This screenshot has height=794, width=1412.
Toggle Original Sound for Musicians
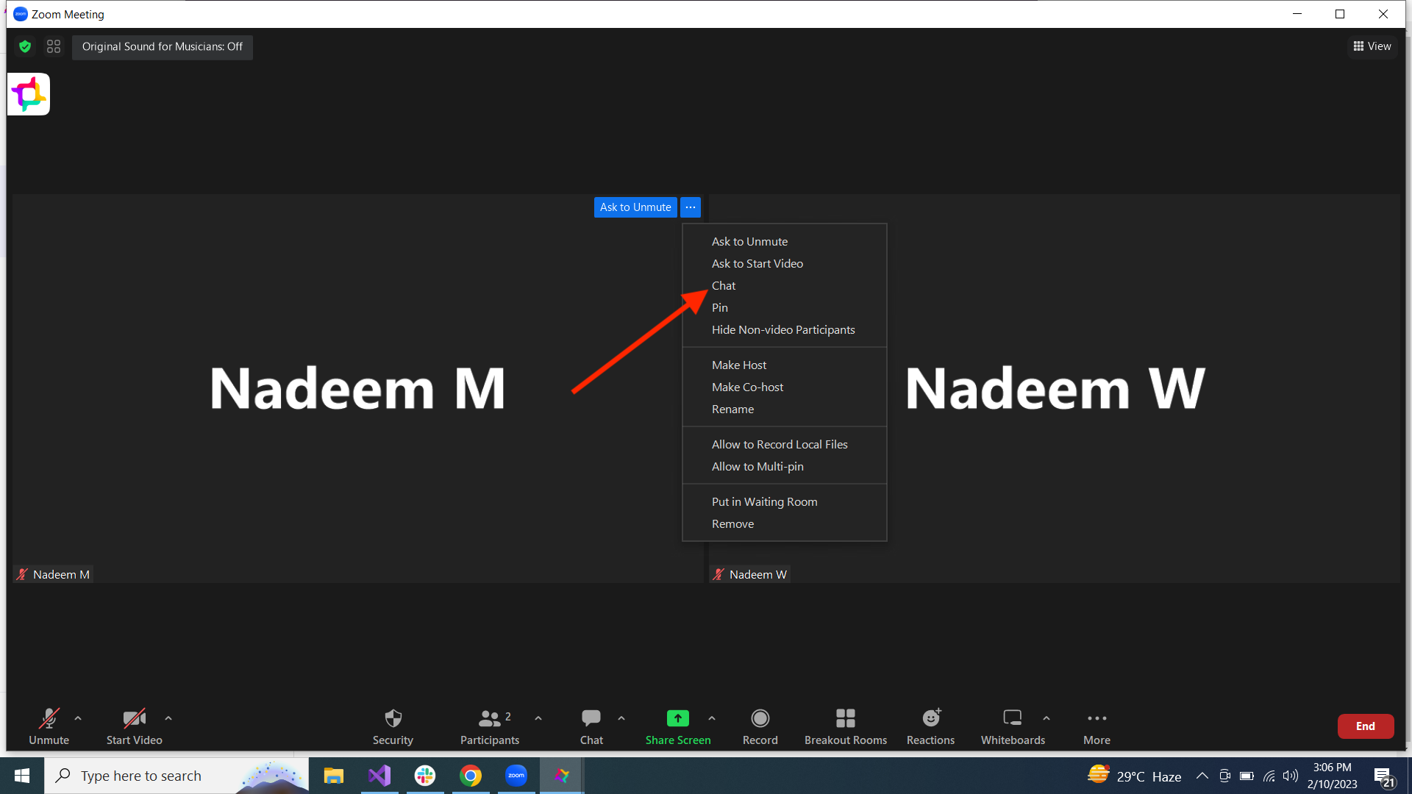click(x=162, y=47)
